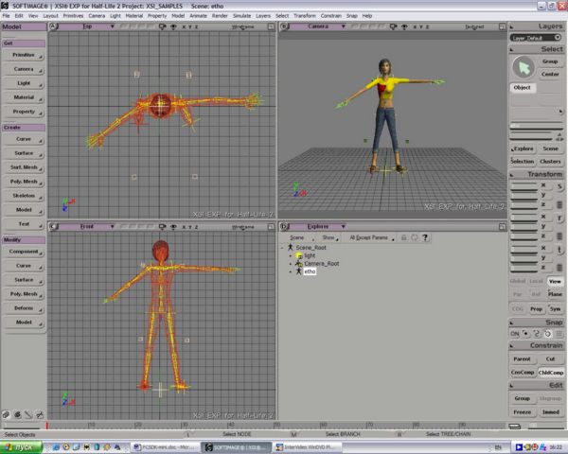This screenshot has height=454, width=568.
Task: Click Deform button in Modify section
Action: [x=24, y=308]
